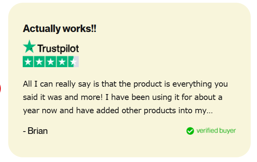Click the review line starting "year now"
This screenshot has width=257, height=162.
118,110
